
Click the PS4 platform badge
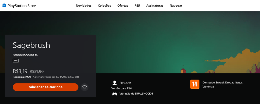[16, 61]
